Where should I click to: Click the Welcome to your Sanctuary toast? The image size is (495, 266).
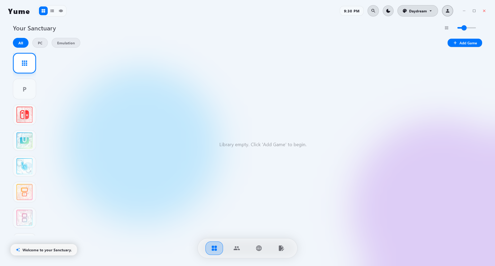pyautogui.click(x=44, y=250)
